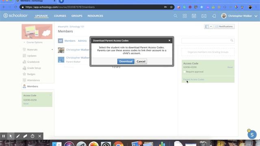This screenshot has width=260, height=146.
Task: Close the Download Parent Access Codes dialog
Action: pos(169,41)
